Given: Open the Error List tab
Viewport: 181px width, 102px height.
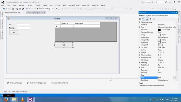Looking at the screenshot, I should click(x=7, y=91).
